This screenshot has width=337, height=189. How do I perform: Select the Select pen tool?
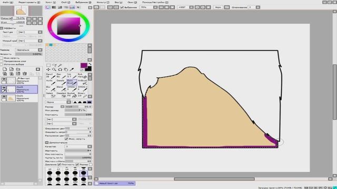coord(51,94)
